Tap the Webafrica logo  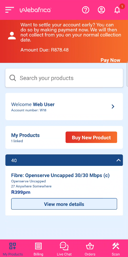point(35,10)
